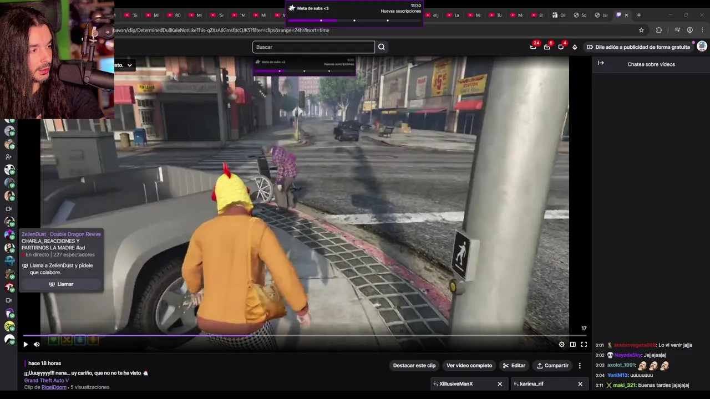This screenshot has width=710, height=399.
Task: Click Editar clip button
Action: (514, 365)
